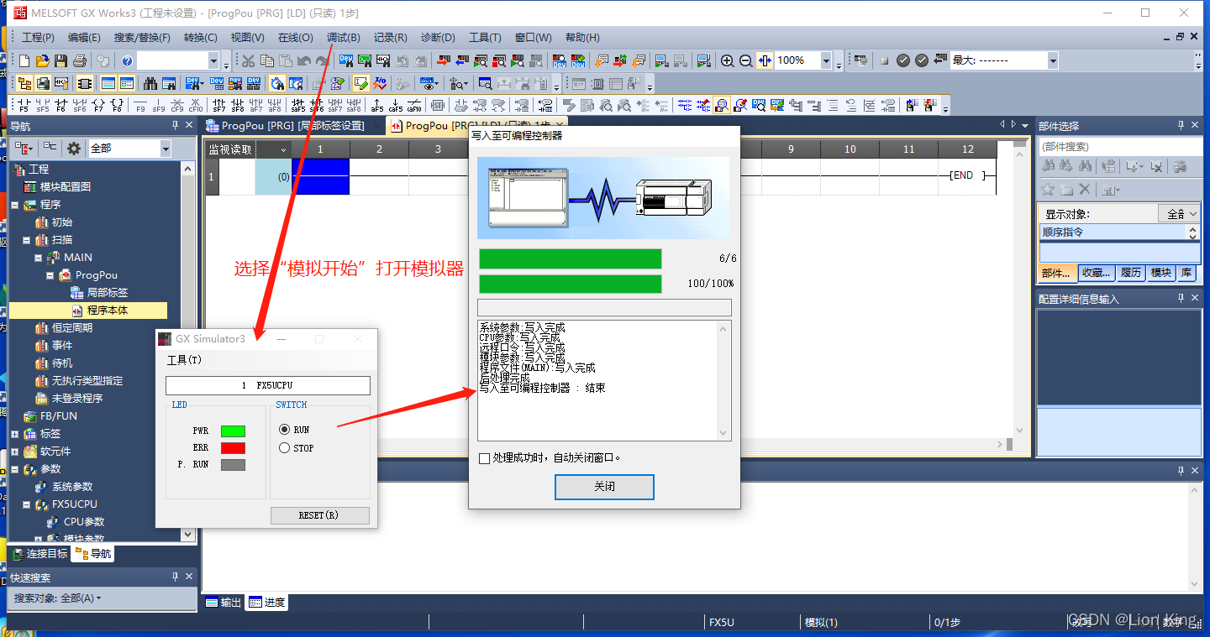1210x637 pixels.
Task: Insert coil with F7 icon
Action: pos(99,105)
